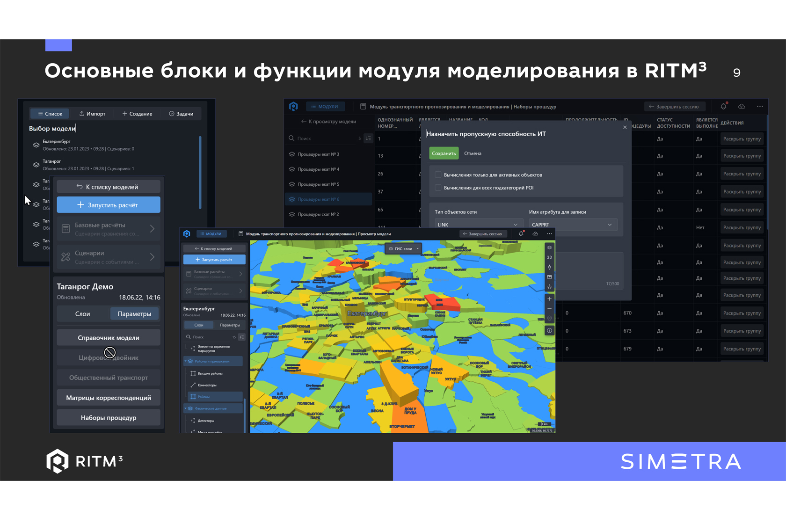This screenshot has width=786, height=524.
Task: Open the Имя атрибута для записи CAPPRT dropdown
Action: click(573, 225)
